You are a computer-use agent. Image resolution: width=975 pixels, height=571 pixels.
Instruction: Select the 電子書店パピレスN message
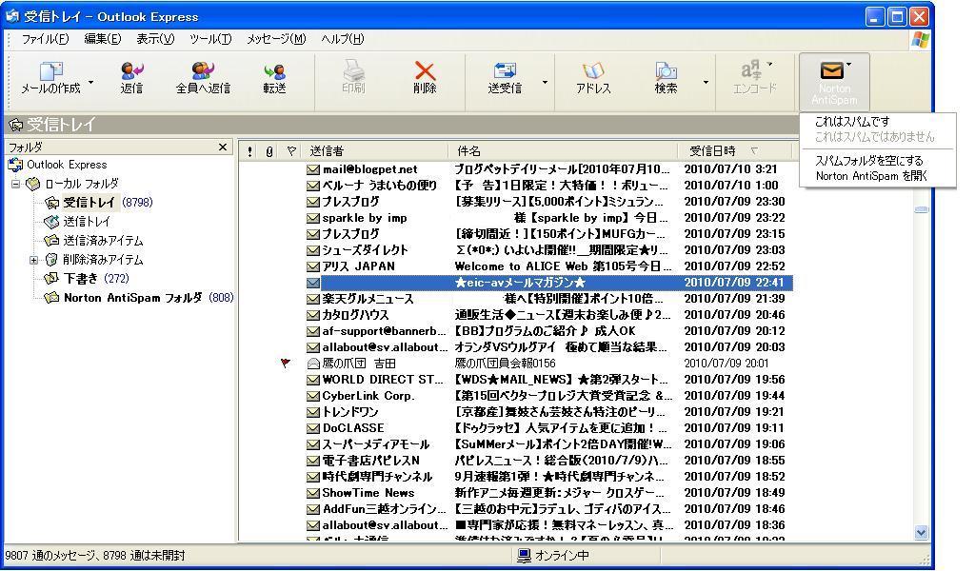[547, 461]
